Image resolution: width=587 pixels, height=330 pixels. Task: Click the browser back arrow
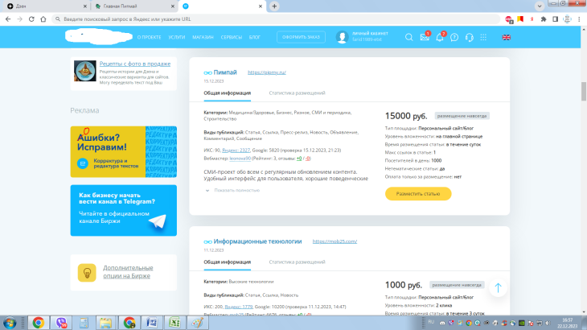(8, 19)
